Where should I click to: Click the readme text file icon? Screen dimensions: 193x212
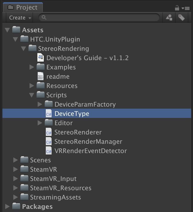click(x=41, y=76)
